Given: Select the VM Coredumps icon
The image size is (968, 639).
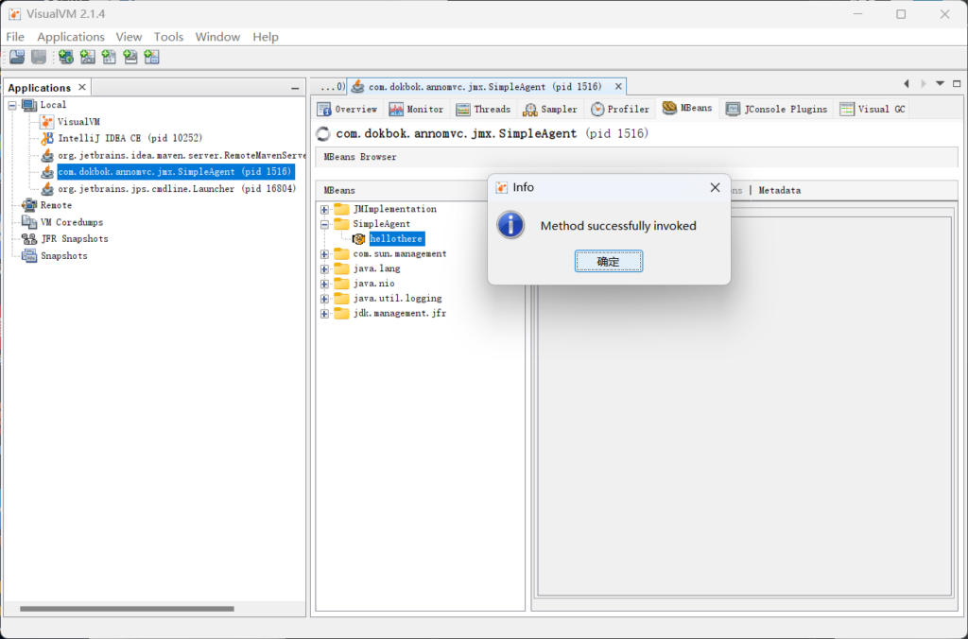Looking at the screenshot, I should (x=29, y=221).
